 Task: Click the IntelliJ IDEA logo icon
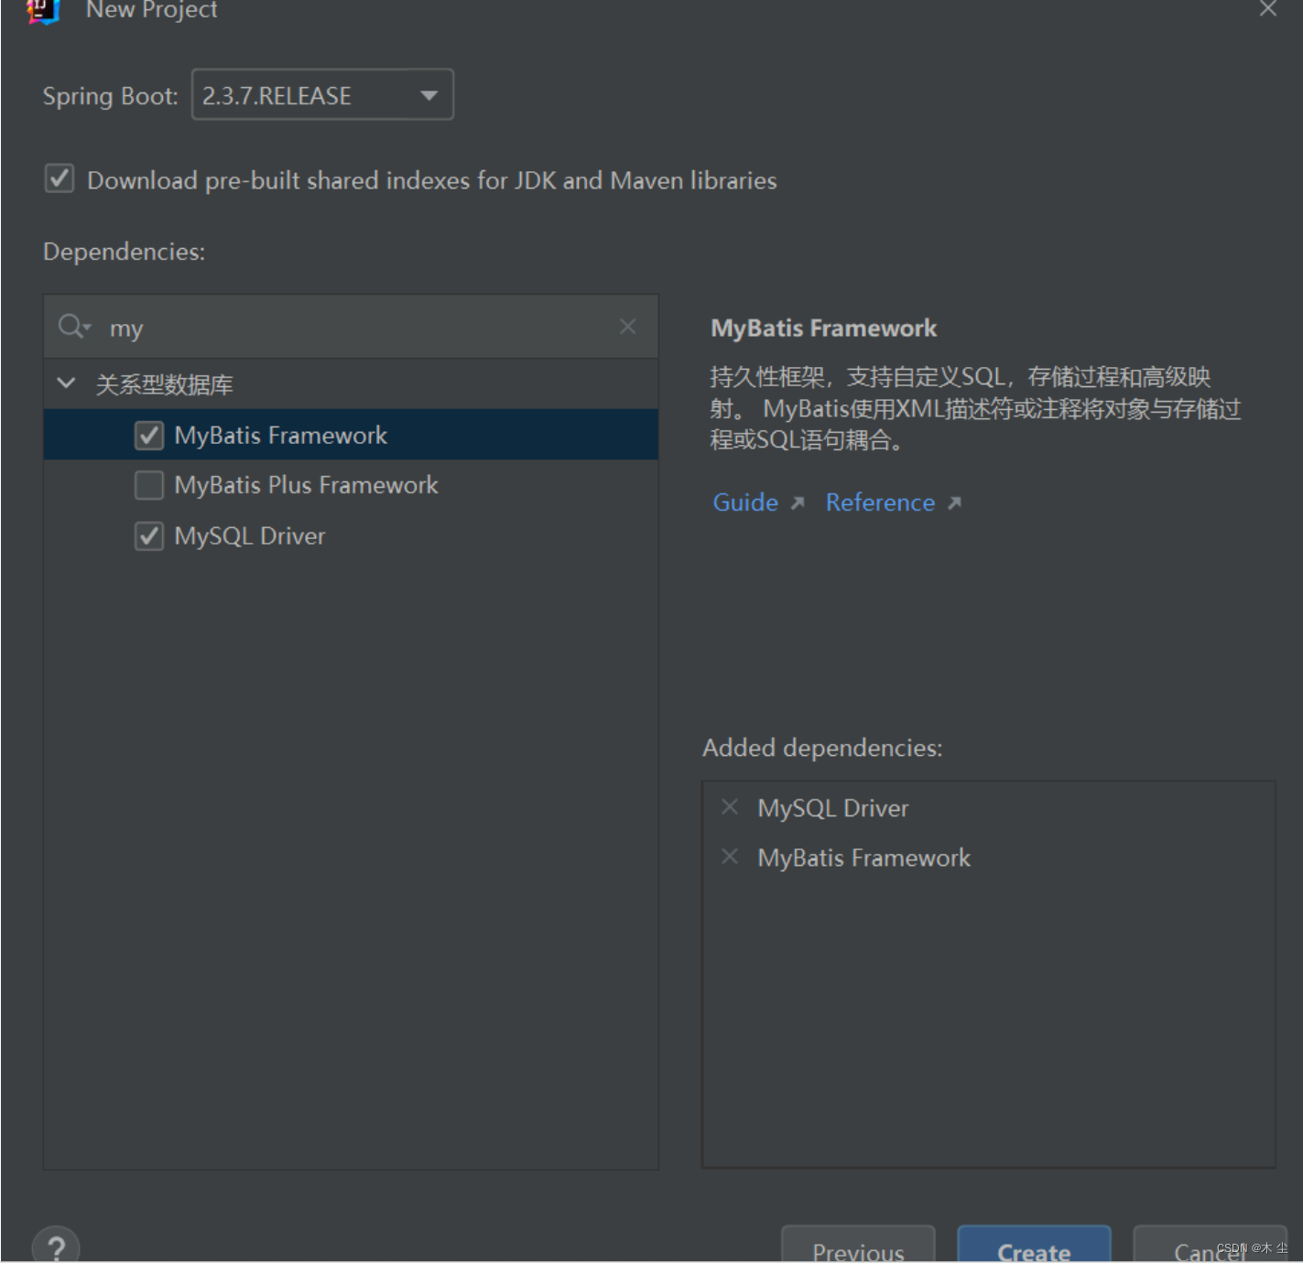43,11
